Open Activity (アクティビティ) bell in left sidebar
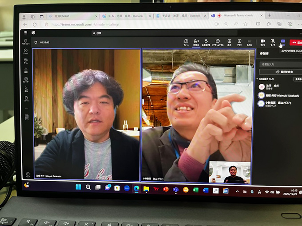Viewport: 302px width, 226px height. coord(26,42)
